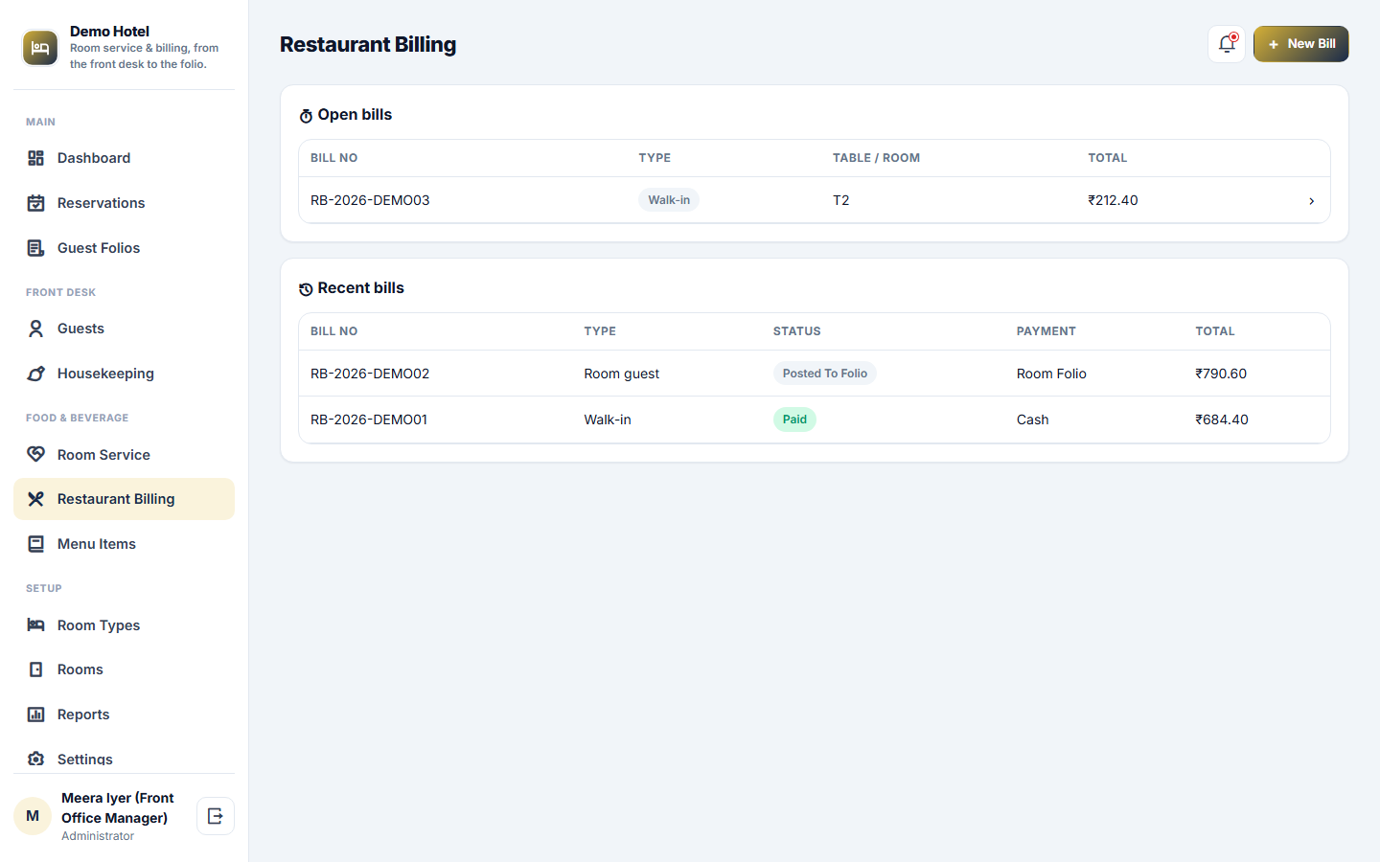Click the Dashboard grid icon

36,158
